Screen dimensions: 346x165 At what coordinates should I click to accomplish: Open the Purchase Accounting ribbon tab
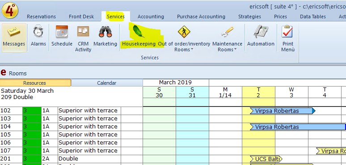tap(201, 16)
